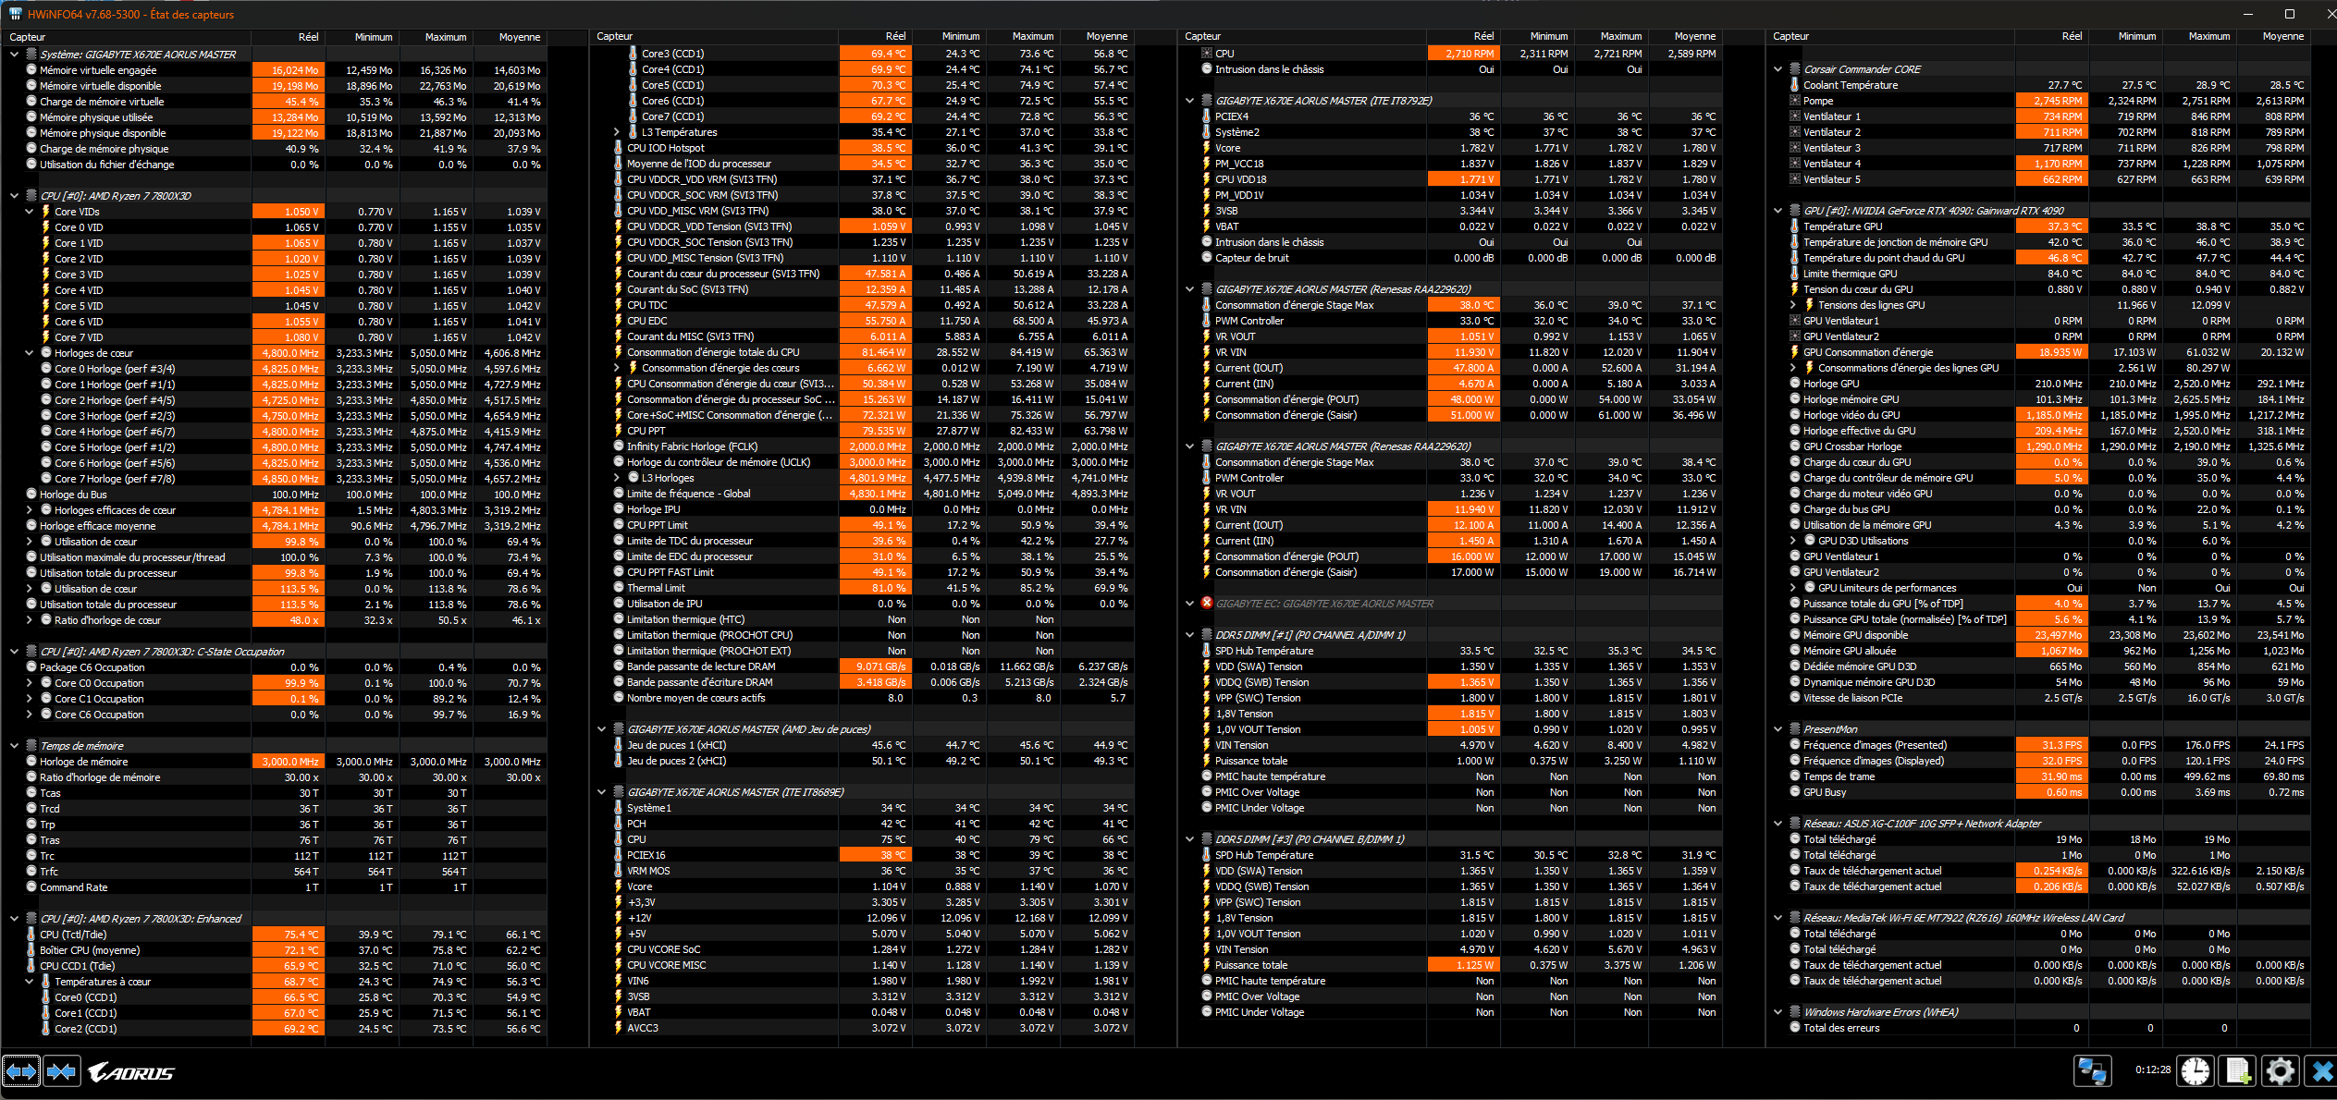Reset min/max values with the clock icon
The width and height of the screenshot is (2337, 1100).
[2196, 1070]
